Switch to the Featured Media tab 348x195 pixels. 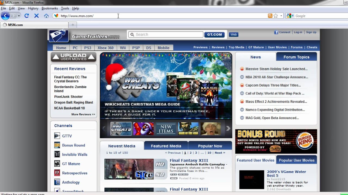(x=166, y=146)
